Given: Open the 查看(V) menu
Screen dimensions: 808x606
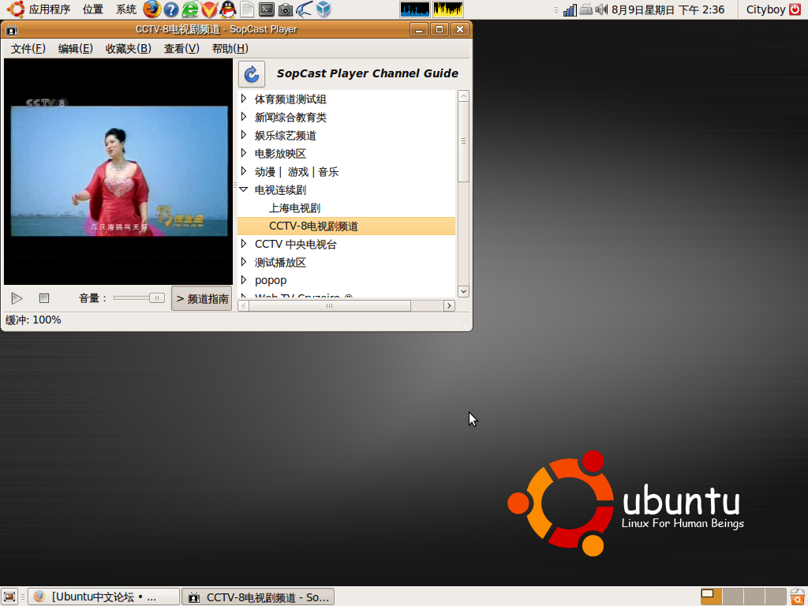Looking at the screenshot, I should point(181,48).
